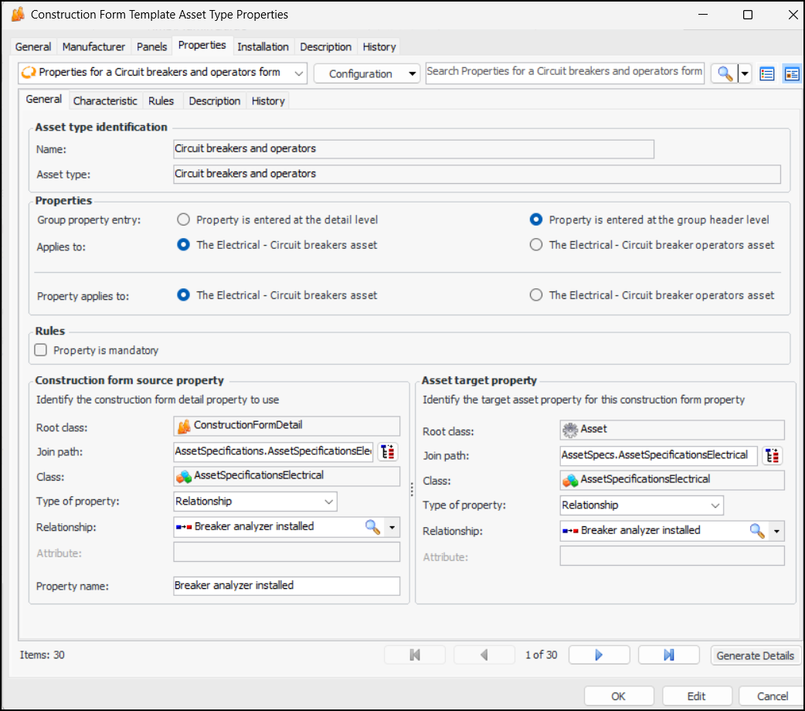Click the Generate Details button
Viewport: 805px width, 711px height.
[755, 655]
